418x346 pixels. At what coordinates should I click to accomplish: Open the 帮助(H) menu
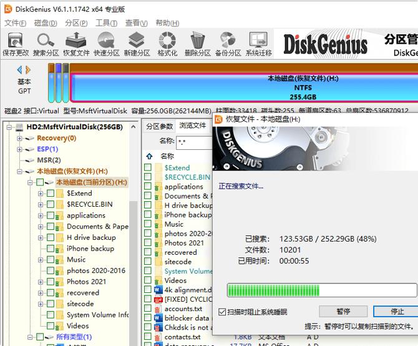point(167,23)
